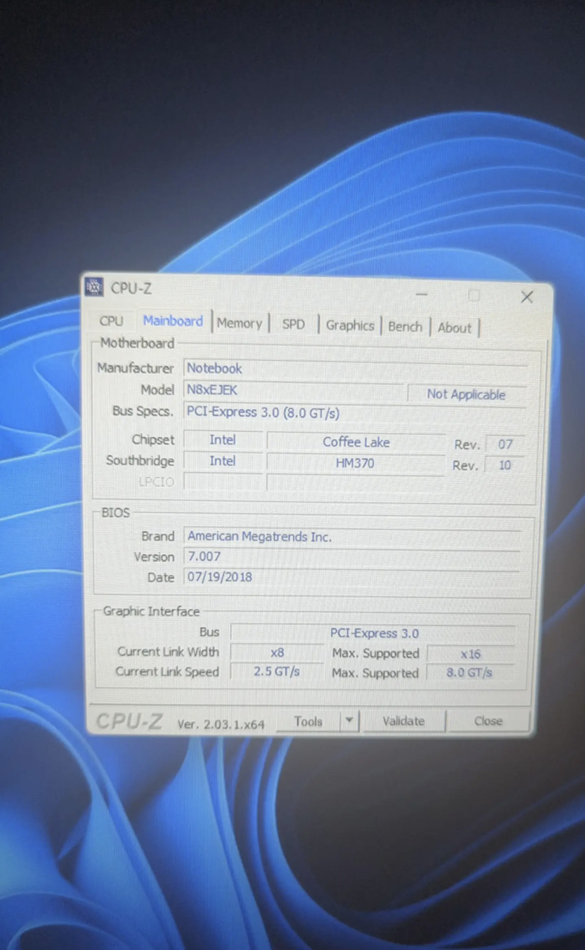Click the Chipset Rev. value 07
Image resolution: width=585 pixels, height=950 pixels.
pyautogui.click(x=505, y=444)
